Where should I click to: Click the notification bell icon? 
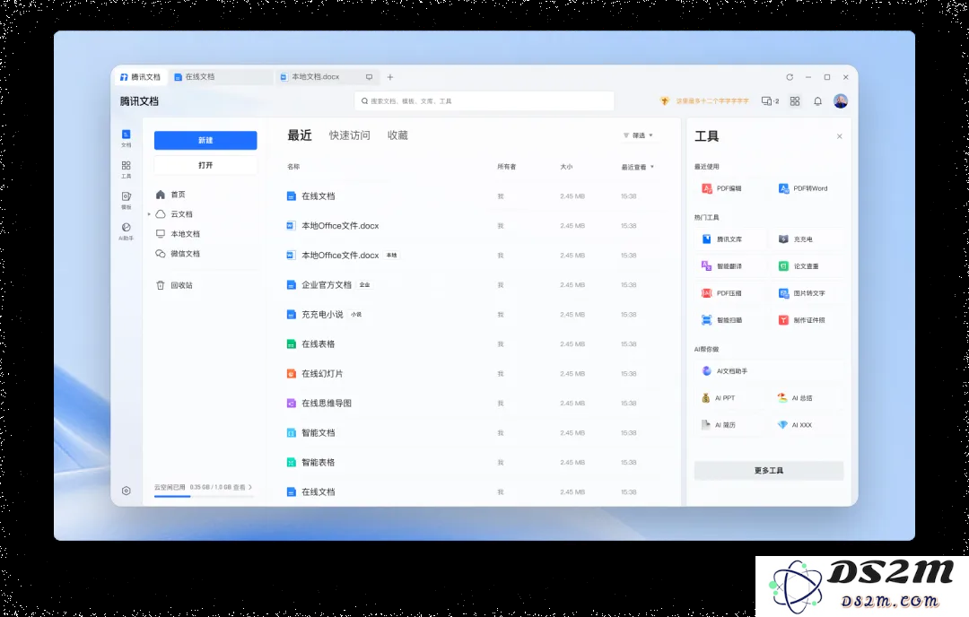pos(817,101)
